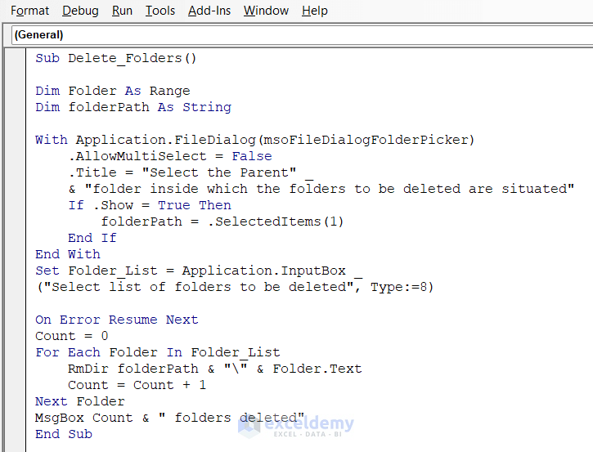Click the 'End Sub' line
Screen dimensions: 593x452
pyautogui.click(x=63, y=434)
